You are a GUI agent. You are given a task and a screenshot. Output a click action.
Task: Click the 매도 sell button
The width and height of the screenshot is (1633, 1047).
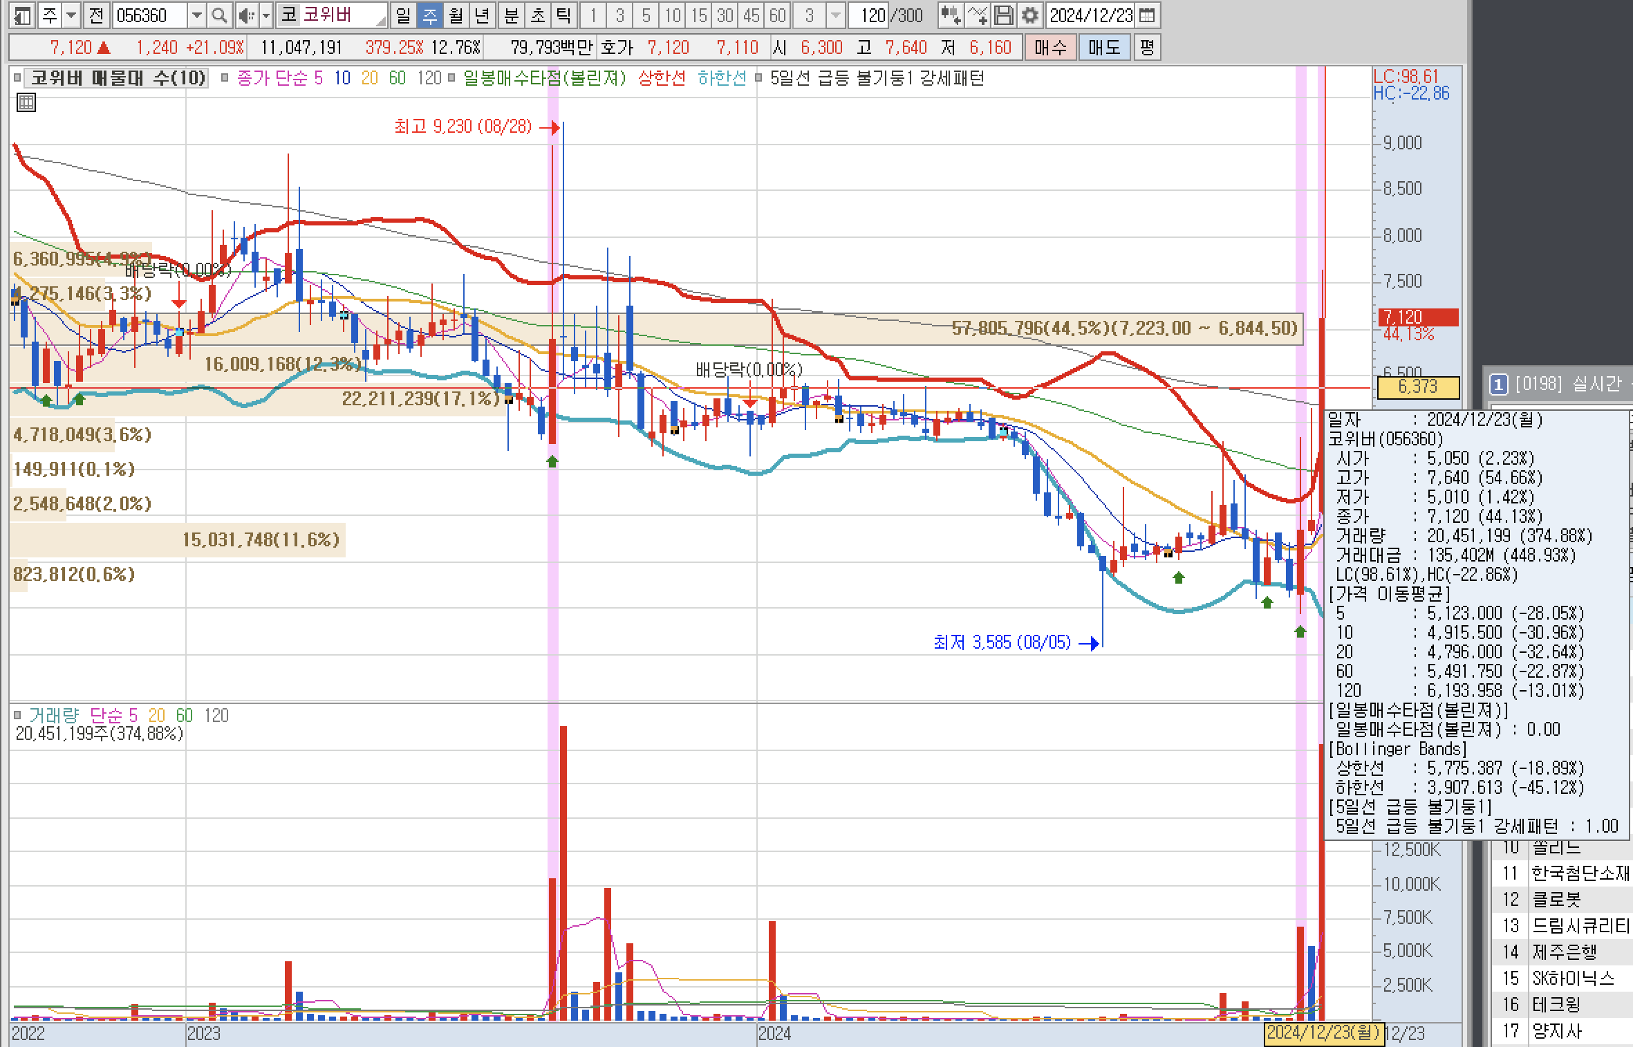pyautogui.click(x=1103, y=47)
